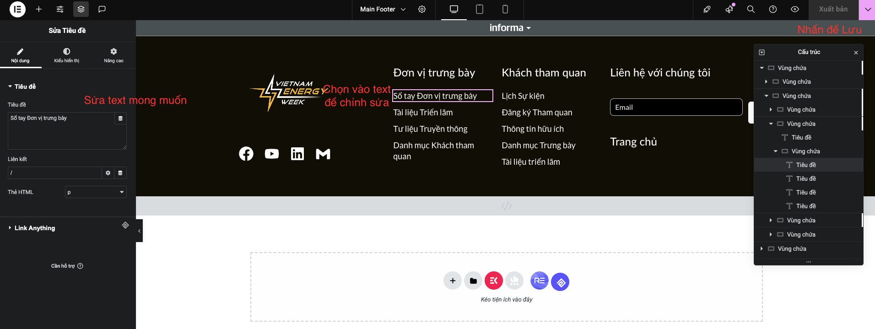This screenshot has height=329, width=875.
Task: Toggle preview changes eye icon
Action: tap(795, 9)
